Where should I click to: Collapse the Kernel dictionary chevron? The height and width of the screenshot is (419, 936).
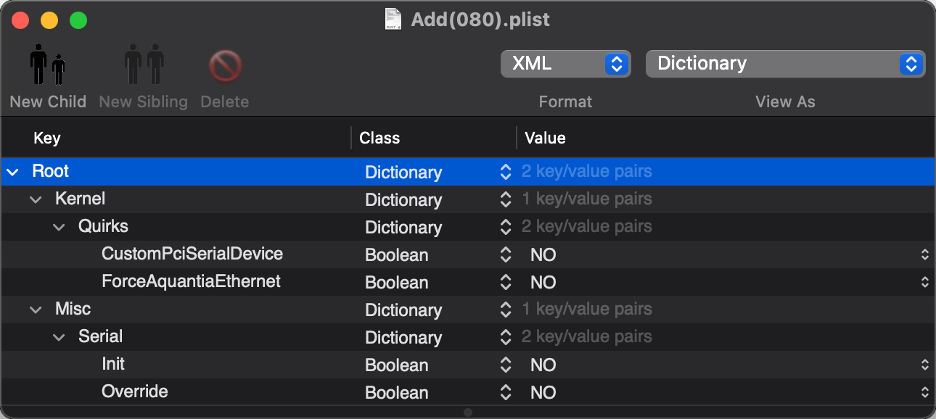point(36,199)
